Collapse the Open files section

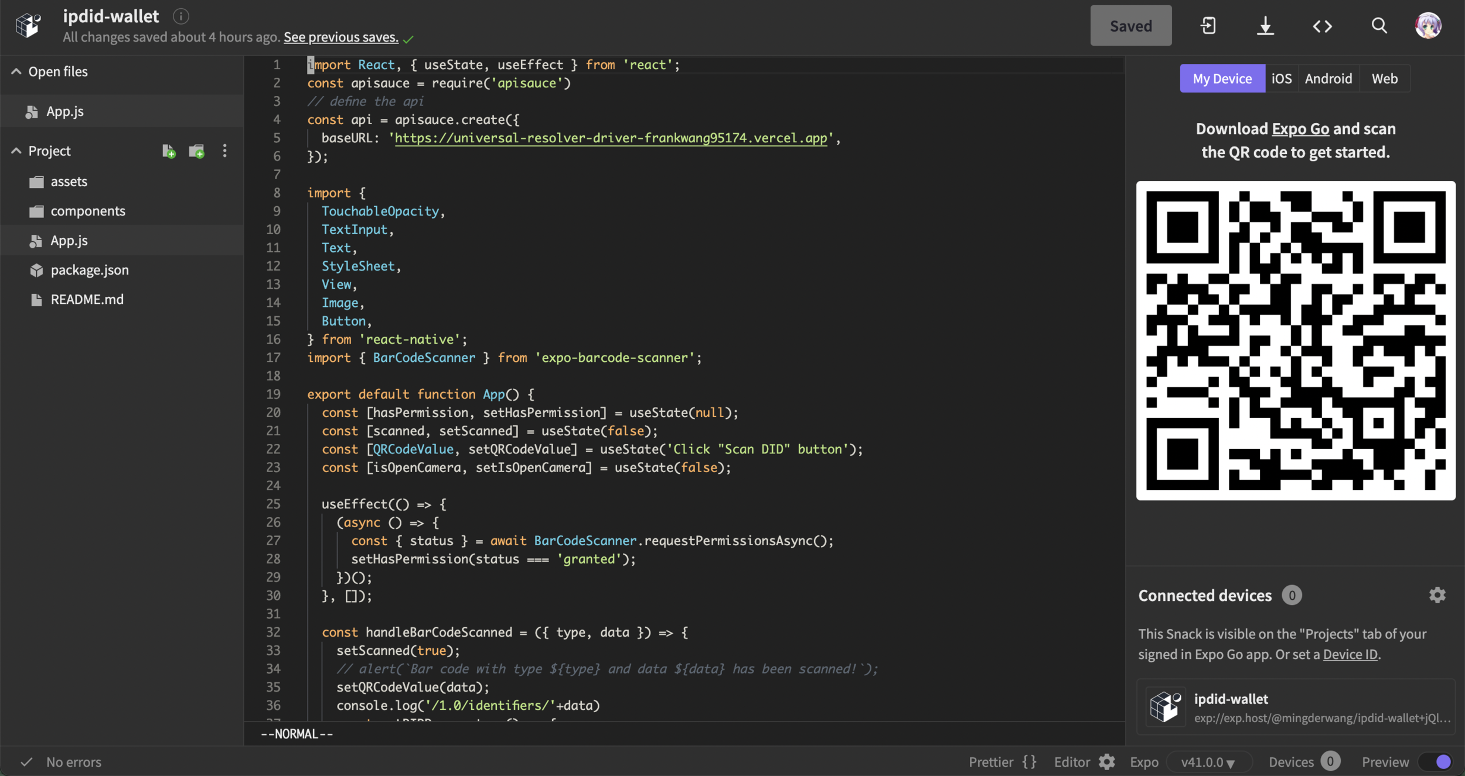click(x=16, y=71)
